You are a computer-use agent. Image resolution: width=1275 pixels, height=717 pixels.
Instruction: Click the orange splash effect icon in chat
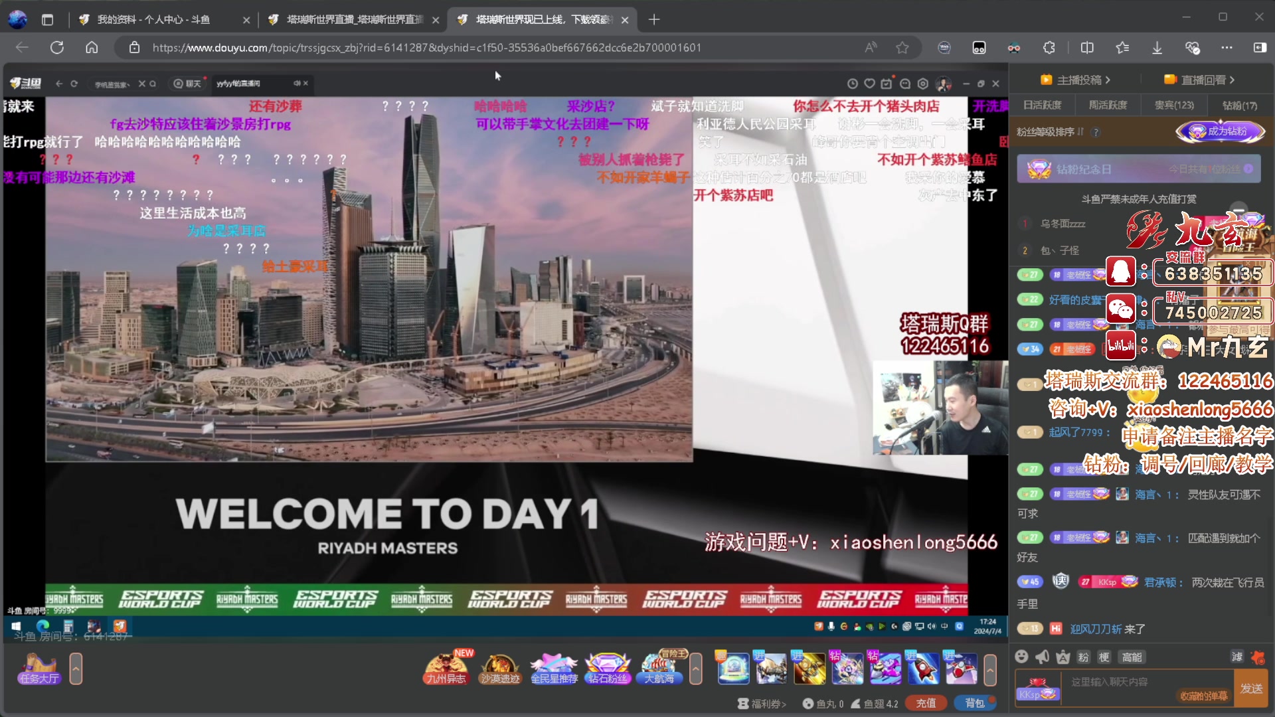[1258, 657]
